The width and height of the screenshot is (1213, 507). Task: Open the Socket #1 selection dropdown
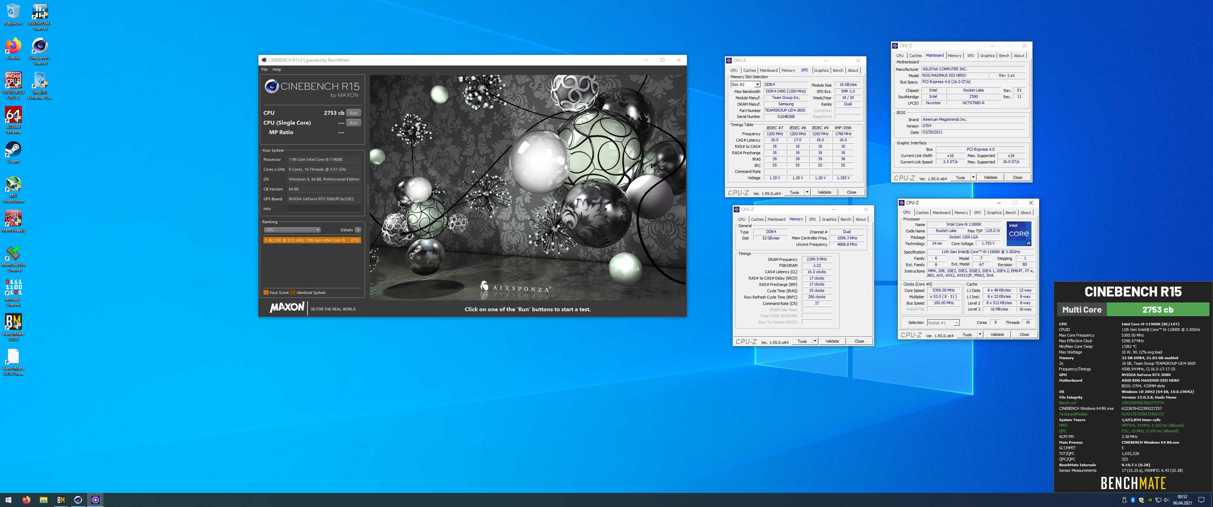(943, 323)
